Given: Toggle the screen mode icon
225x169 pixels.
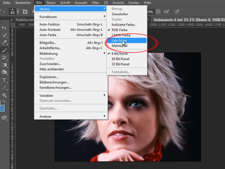Looking at the screenshot, I should 4,118.
